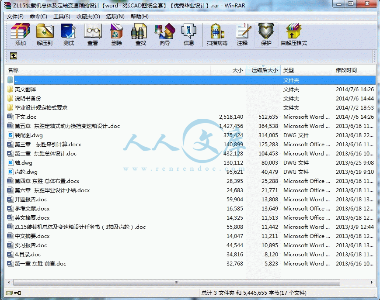Open the 命令(C) menu
This screenshot has height=300, width=380.
(x=38, y=17)
